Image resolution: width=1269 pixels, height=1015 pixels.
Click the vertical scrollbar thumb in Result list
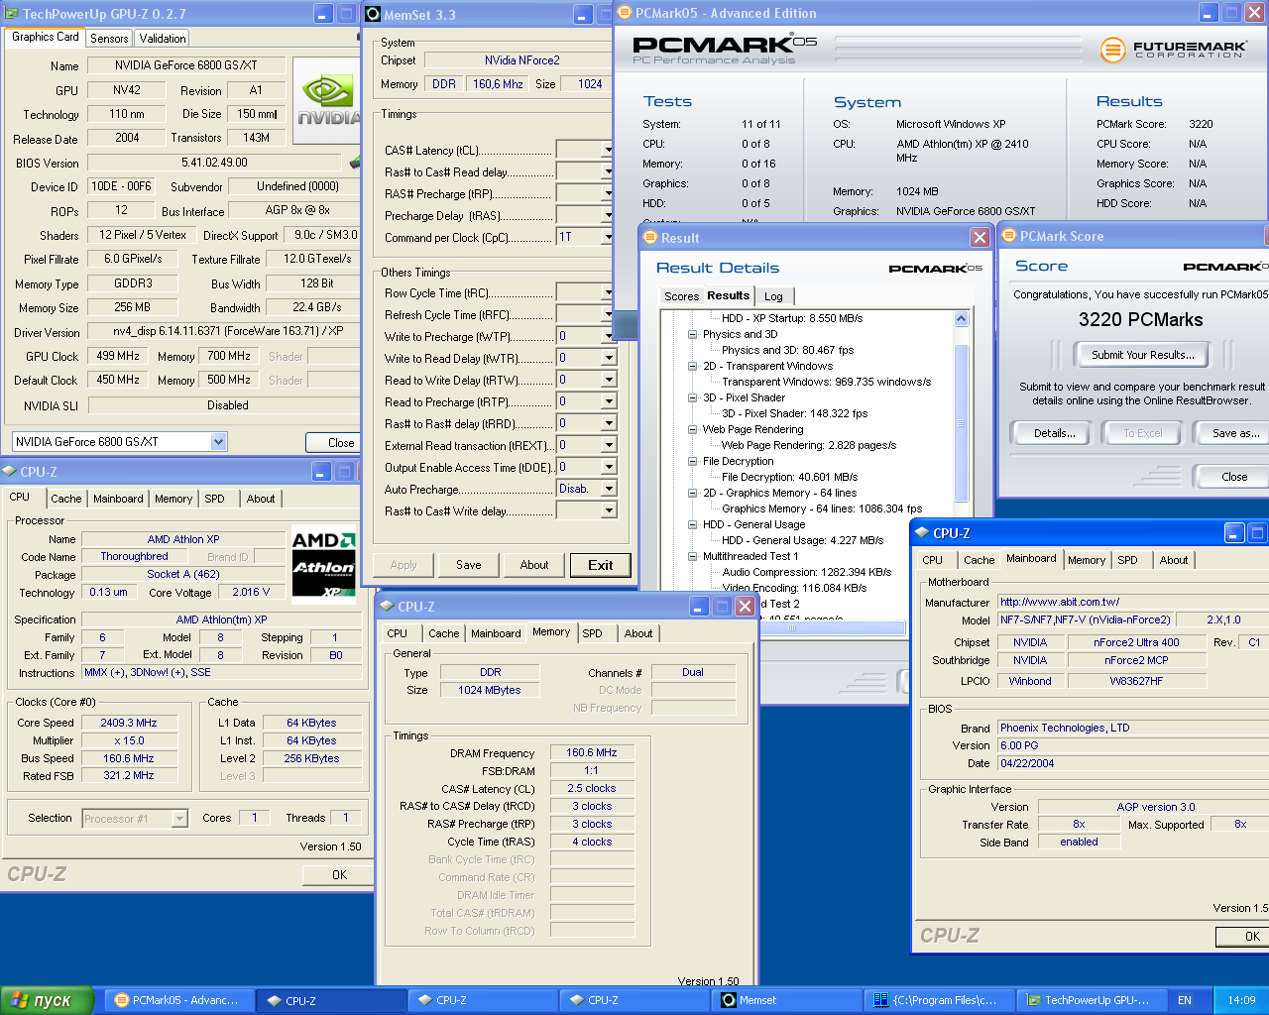961,424
